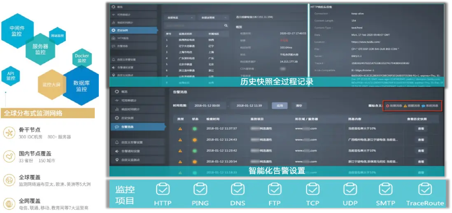Select the 网站监控 small hexagon
Viewport: 452px width, 213px height.
[x=57, y=36]
